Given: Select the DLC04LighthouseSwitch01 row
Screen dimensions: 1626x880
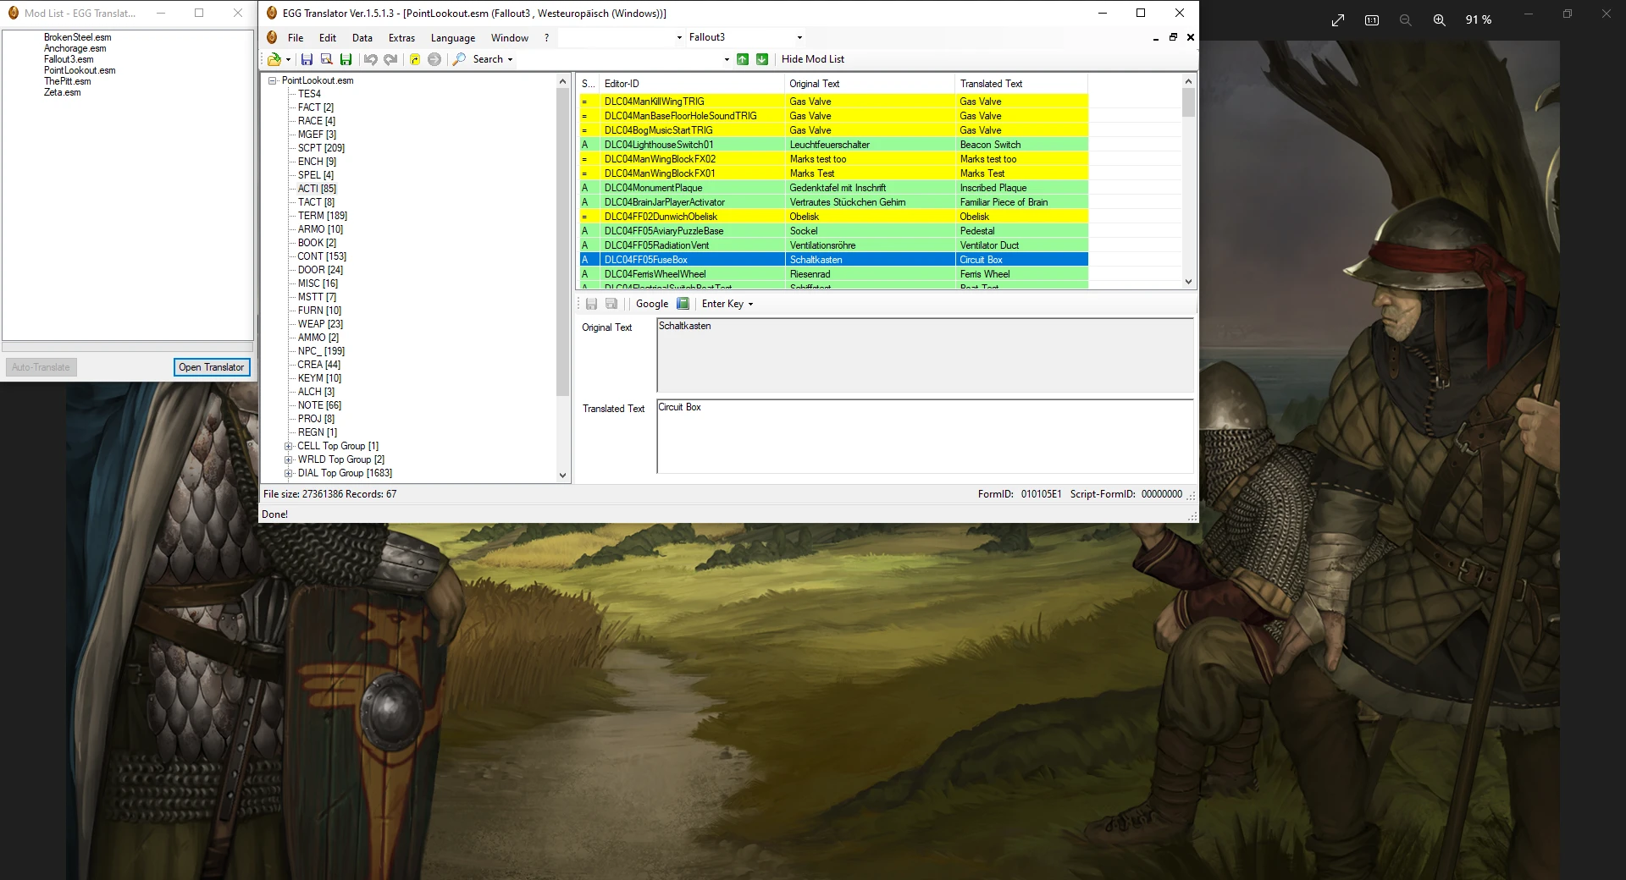Looking at the screenshot, I should [833, 145].
